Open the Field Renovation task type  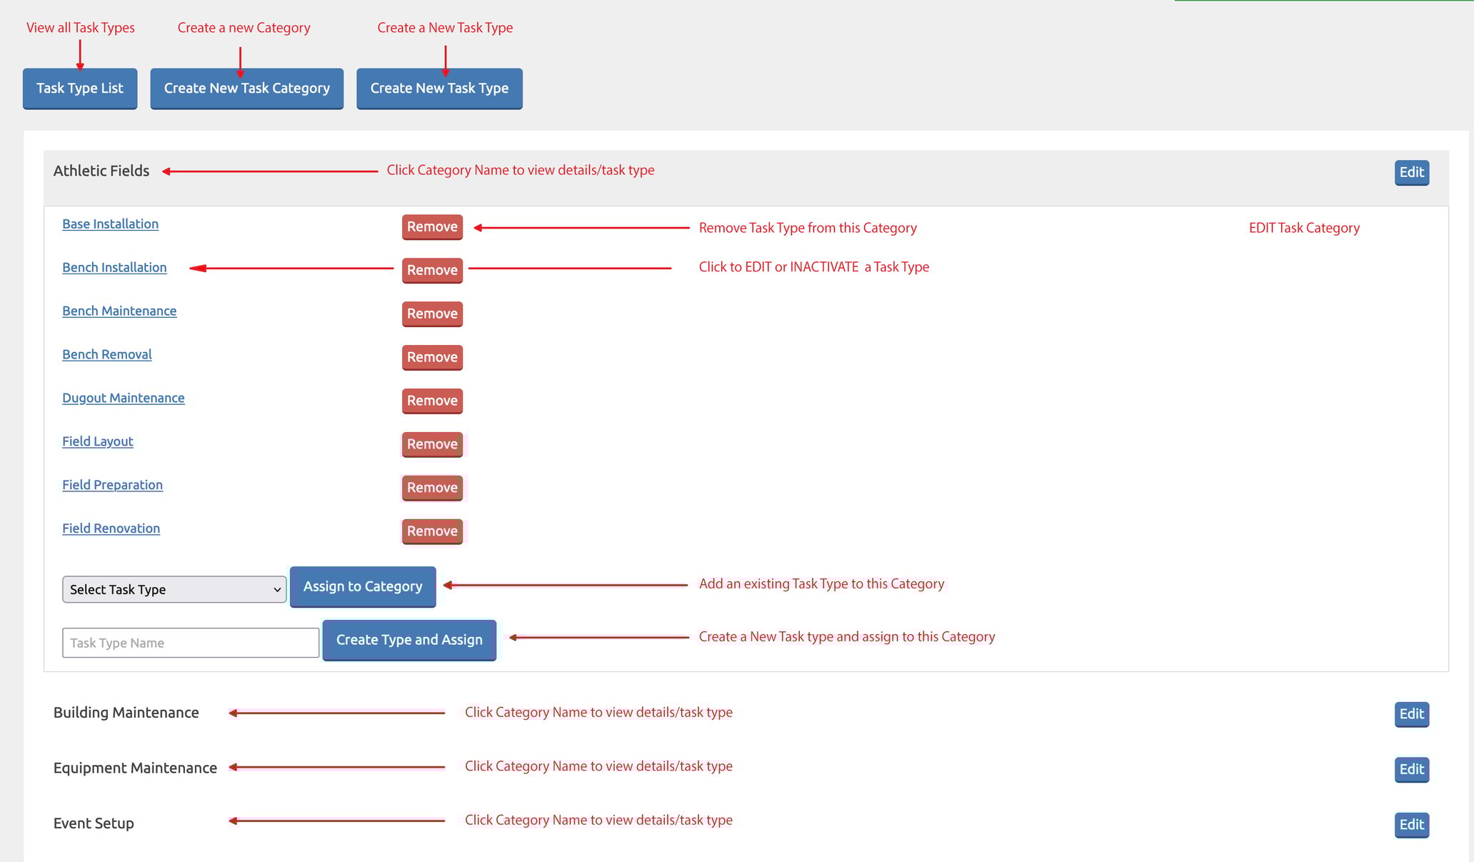click(111, 528)
